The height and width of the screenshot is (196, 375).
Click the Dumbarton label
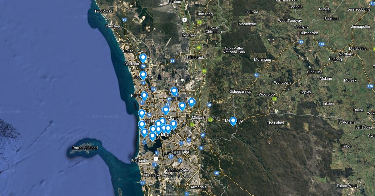309,33
